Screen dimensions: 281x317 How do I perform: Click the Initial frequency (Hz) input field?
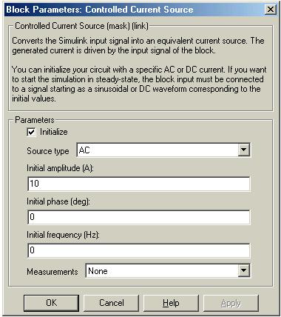pyautogui.click(x=139, y=250)
